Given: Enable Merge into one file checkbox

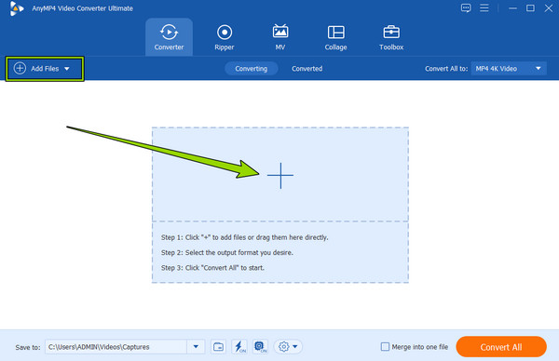Looking at the screenshot, I should (385, 347).
